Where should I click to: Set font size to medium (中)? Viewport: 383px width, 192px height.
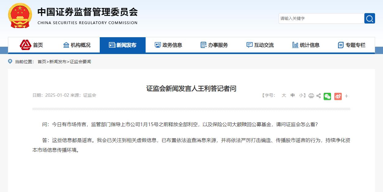pos(292,96)
